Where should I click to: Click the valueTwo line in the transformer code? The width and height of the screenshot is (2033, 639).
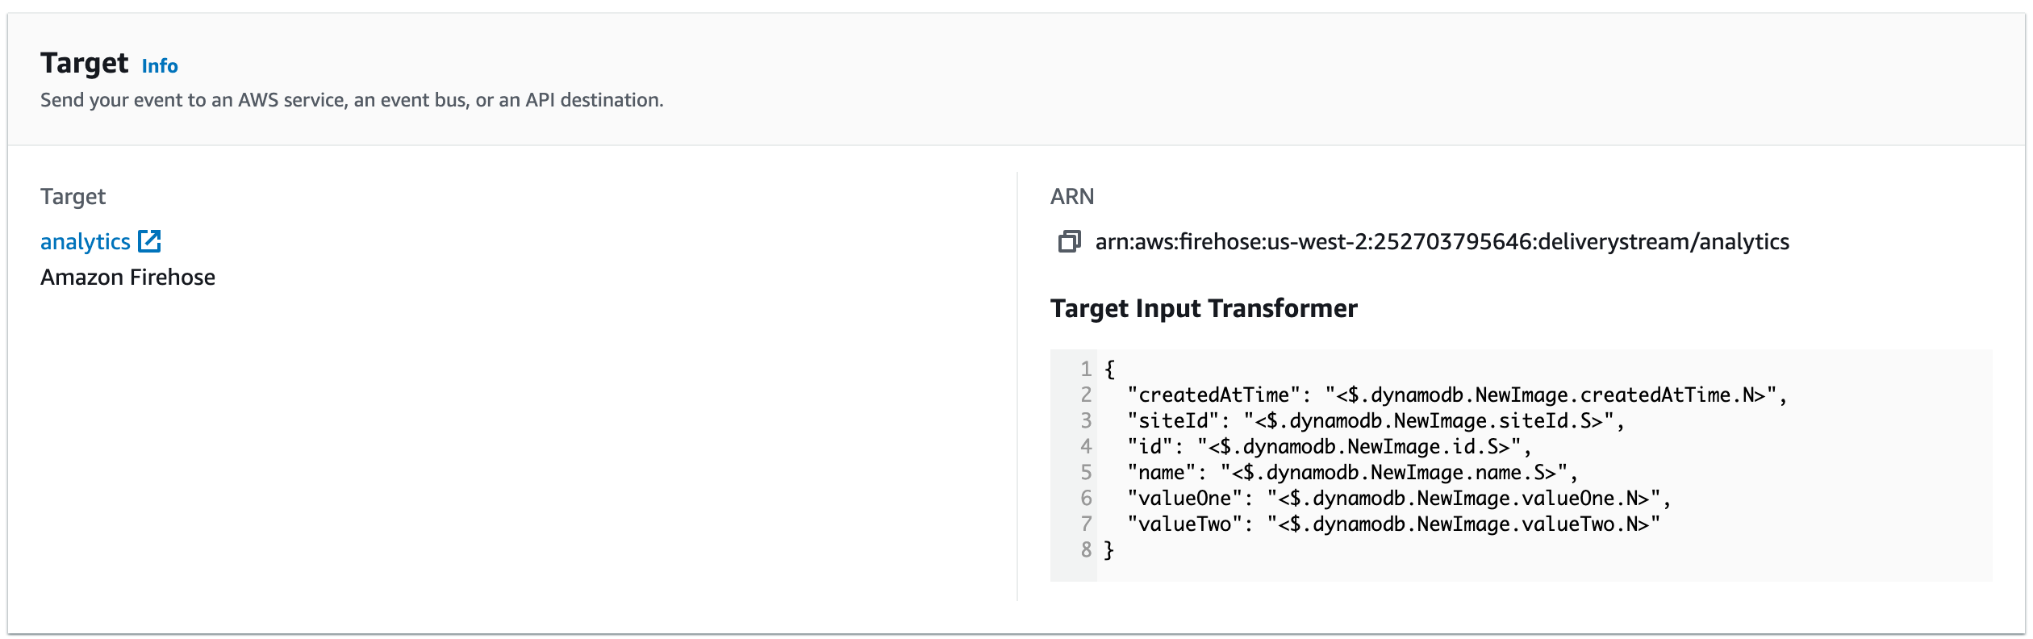point(1393,524)
